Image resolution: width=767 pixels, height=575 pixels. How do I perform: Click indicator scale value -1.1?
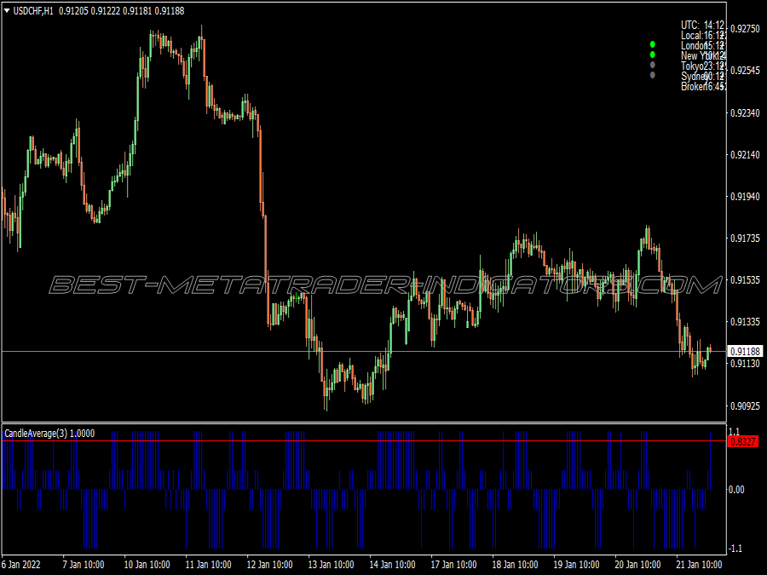pos(736,549)
